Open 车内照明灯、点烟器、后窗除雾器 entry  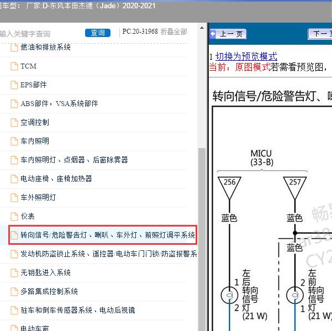point(75,160)
